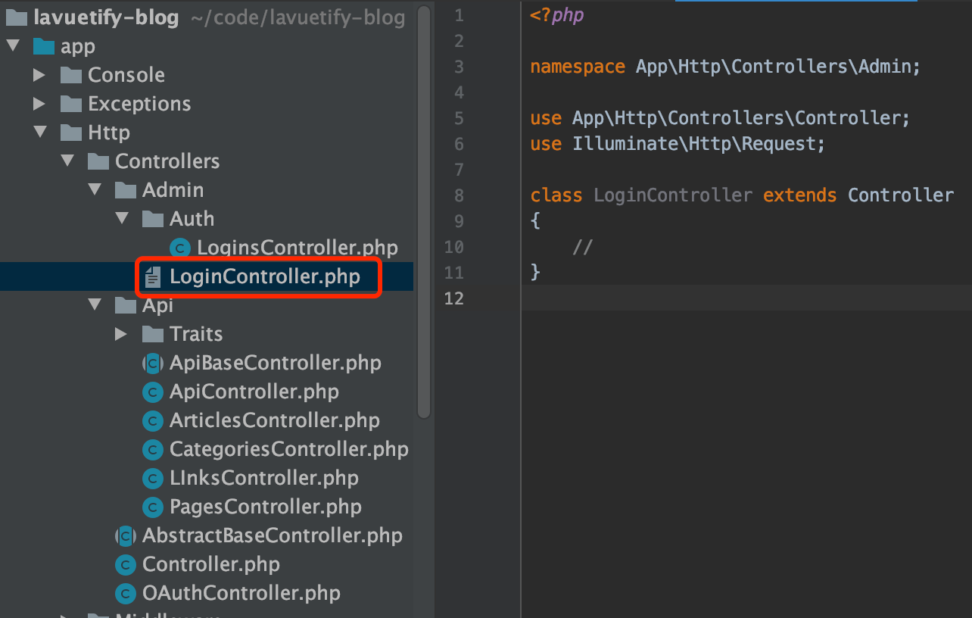Select PagesController.php in the project tree

coord(264,507)
